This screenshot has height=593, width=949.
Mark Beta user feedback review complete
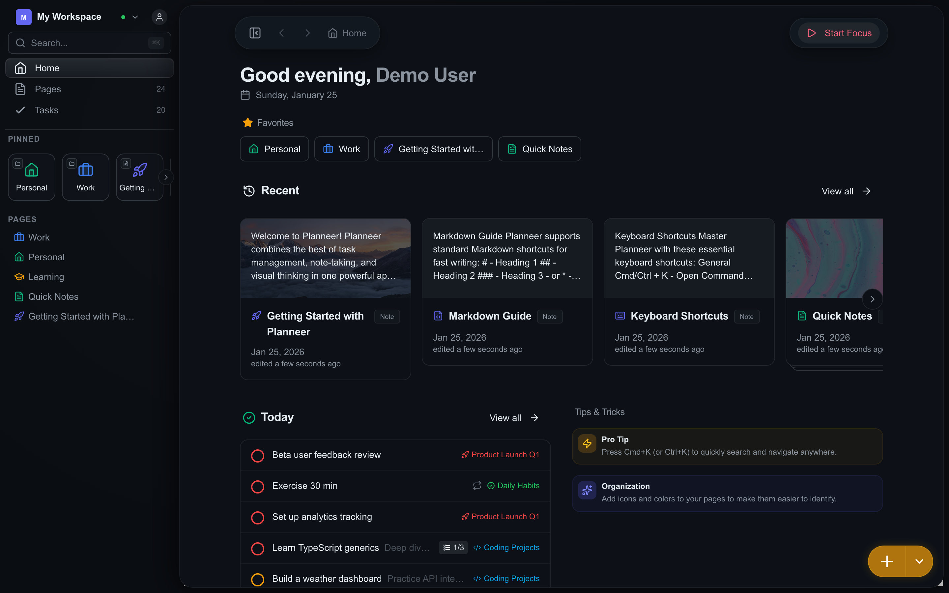point(258,455)
